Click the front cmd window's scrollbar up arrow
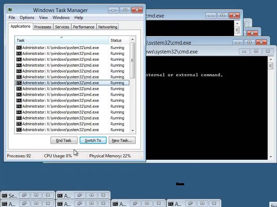This screenshot has width=277, height=207. pos(271,59)
